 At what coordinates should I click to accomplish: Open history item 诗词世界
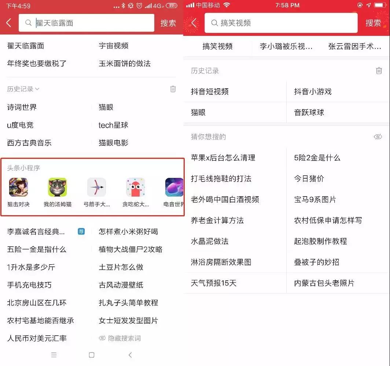tap(22, 107)
